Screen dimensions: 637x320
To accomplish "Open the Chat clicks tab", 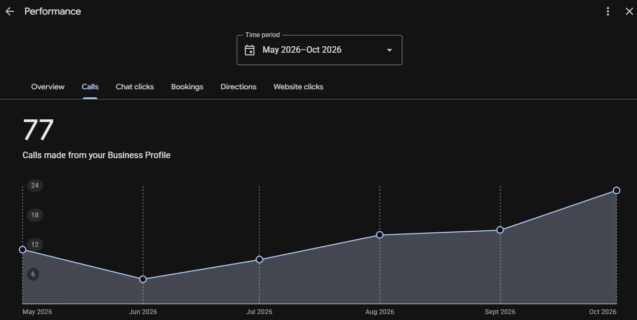I will [x=135, y=87].
